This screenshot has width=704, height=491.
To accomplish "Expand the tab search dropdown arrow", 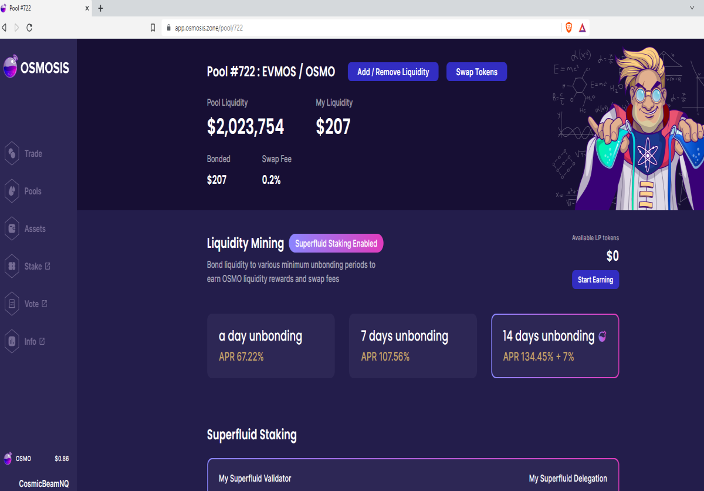I will click(x=692, y=8).
